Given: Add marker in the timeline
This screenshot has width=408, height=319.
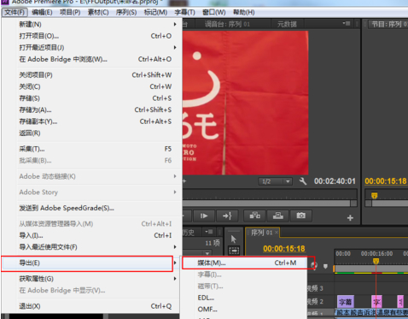Looking at the screenshot, I should tap(325, 266).
